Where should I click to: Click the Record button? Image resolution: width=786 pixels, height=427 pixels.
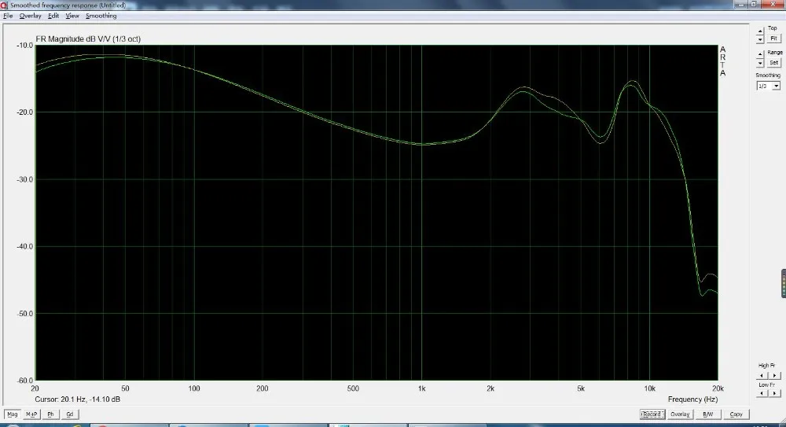652,414
